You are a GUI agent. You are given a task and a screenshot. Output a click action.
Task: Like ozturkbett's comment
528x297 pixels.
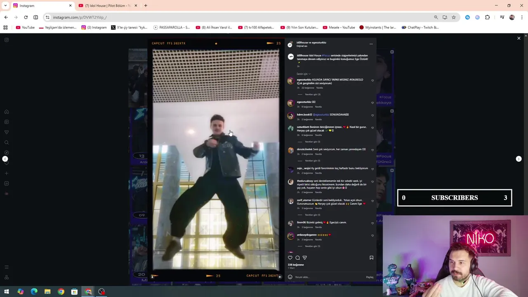click(372, 127)
